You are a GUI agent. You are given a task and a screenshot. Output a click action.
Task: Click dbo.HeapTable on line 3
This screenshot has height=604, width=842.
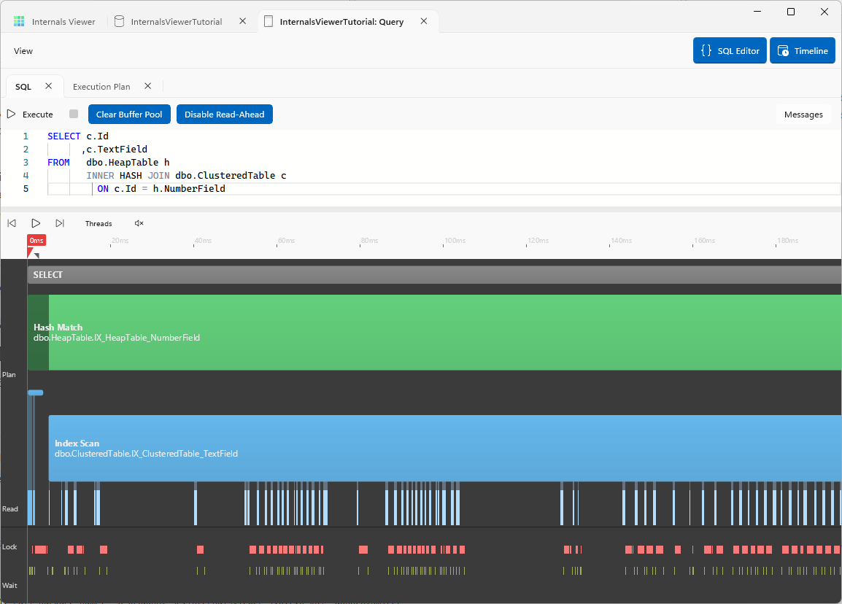click(123, 163)
